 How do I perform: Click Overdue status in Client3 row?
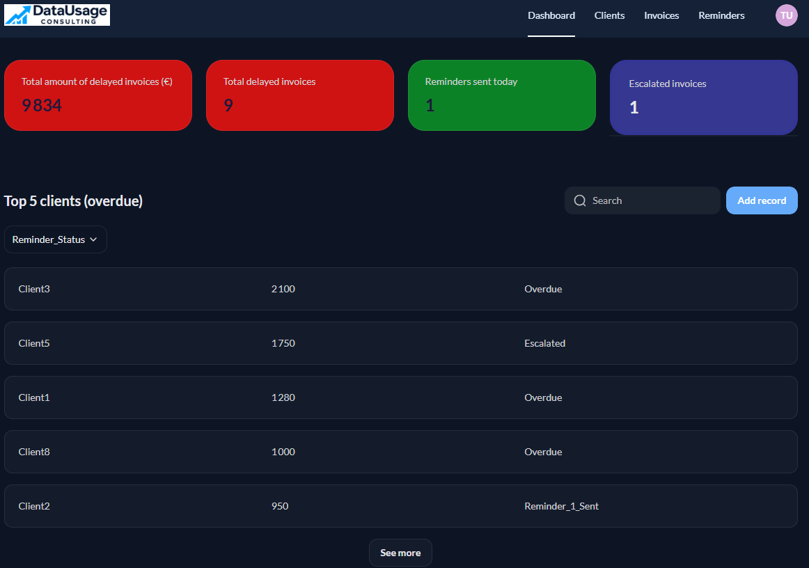coord(543,289)
